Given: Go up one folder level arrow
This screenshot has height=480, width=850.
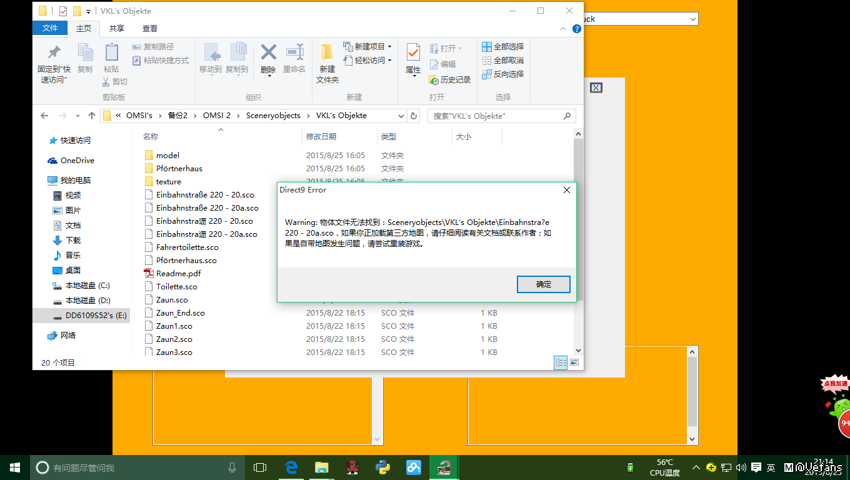Looking at the screenshot, I should click(92, 116).
